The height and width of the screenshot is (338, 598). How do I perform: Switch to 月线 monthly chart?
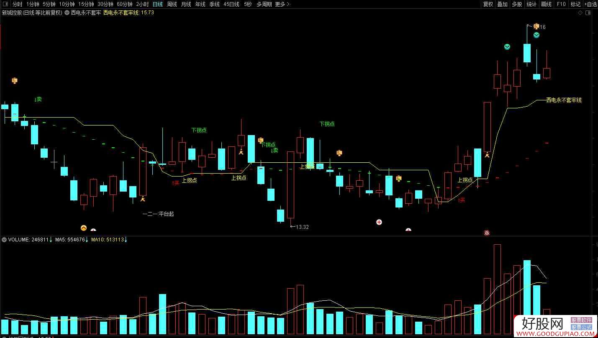click(186, 4)
